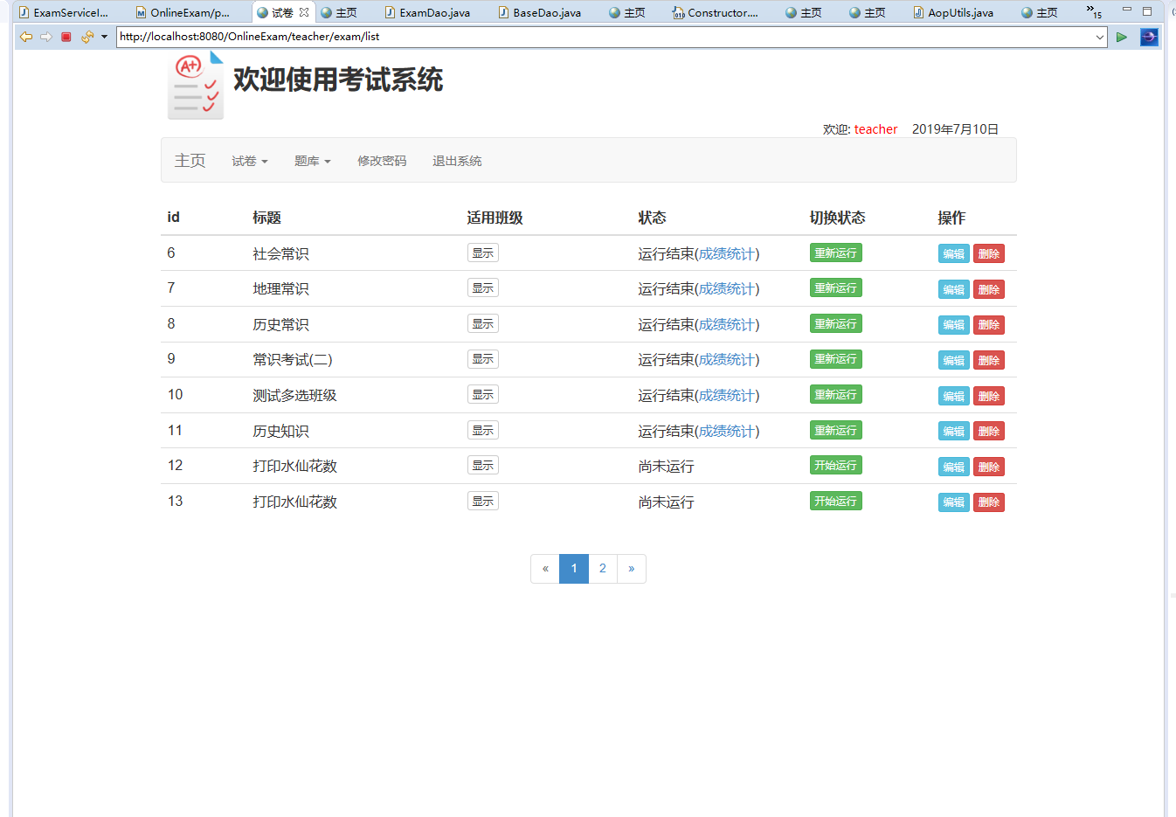Open the 题库 dropdown menu
The height and width of the screenshot is (817, 1176).
click(x=312, y=160)
